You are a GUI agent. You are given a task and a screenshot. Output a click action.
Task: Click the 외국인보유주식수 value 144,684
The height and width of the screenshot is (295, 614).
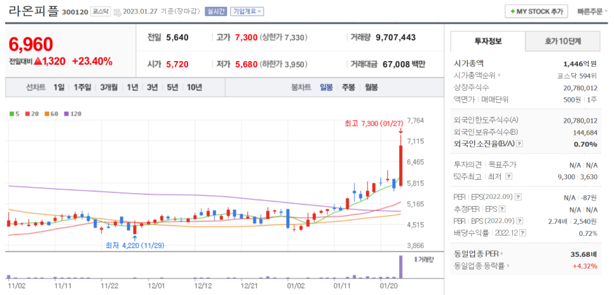pyautogui.click(x=583, y=132)
